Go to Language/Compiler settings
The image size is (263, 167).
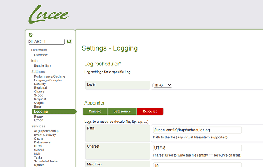pos(48,80)
